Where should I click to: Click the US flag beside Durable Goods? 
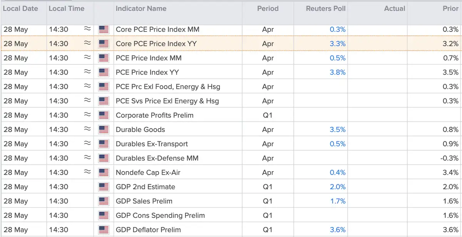104,130
